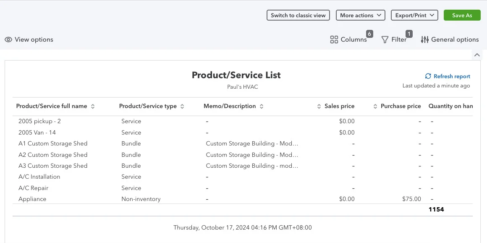The image size is (487, 243).
Task: Select A3 Custom Storage Shed
Action: (53, 166)
